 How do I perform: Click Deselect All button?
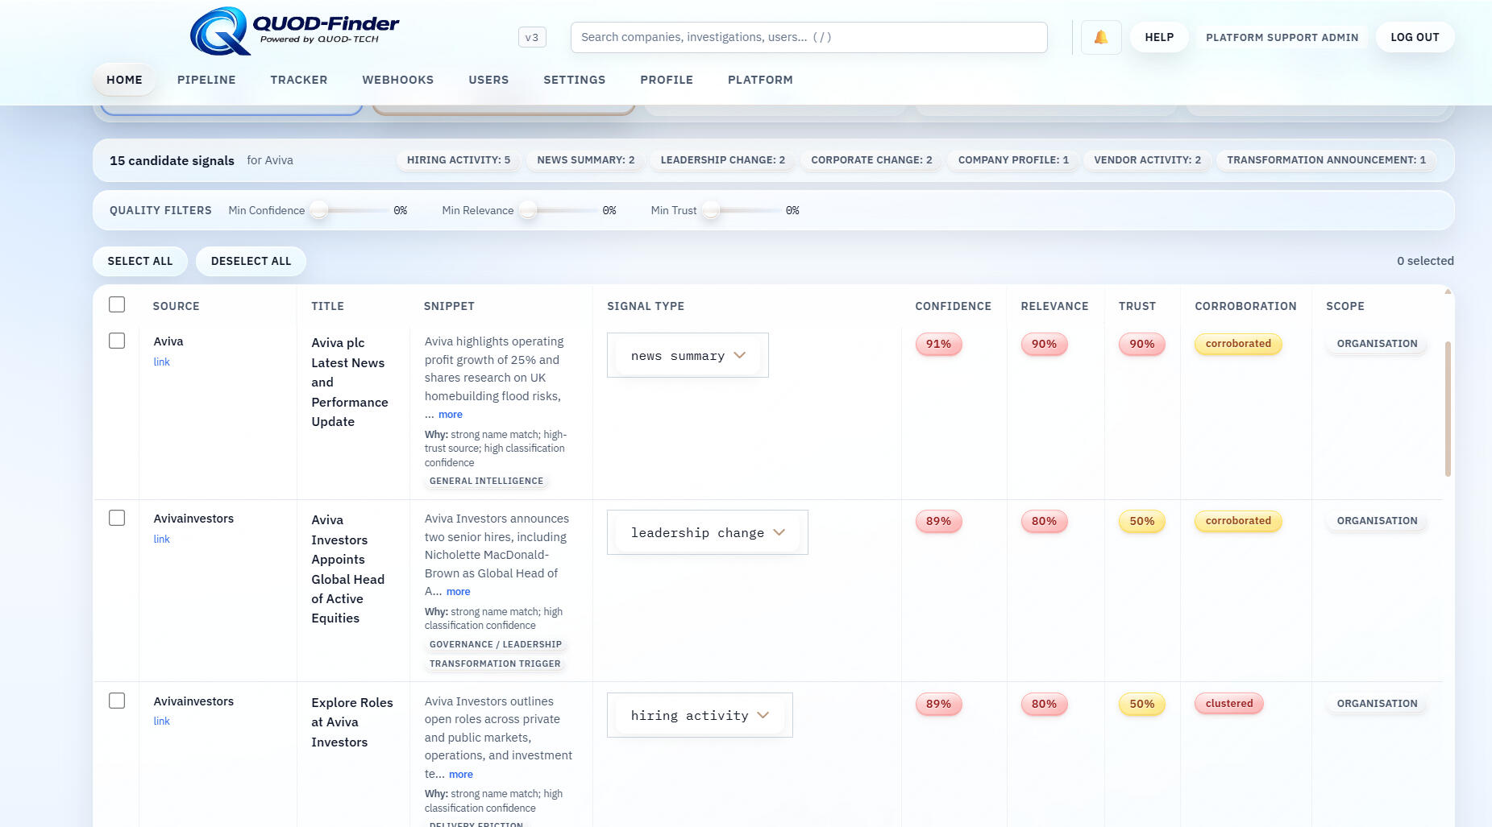coord(251,261)
